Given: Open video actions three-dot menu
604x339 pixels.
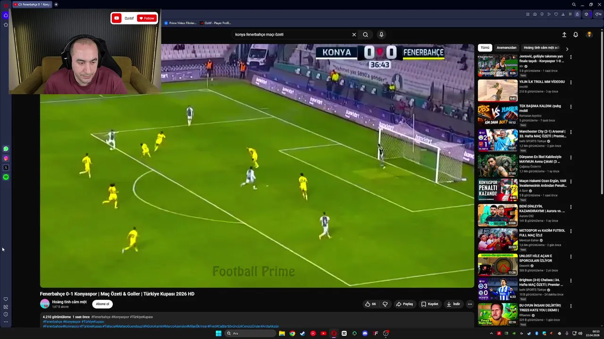Looking at the screenshot, I should [470, 304].
